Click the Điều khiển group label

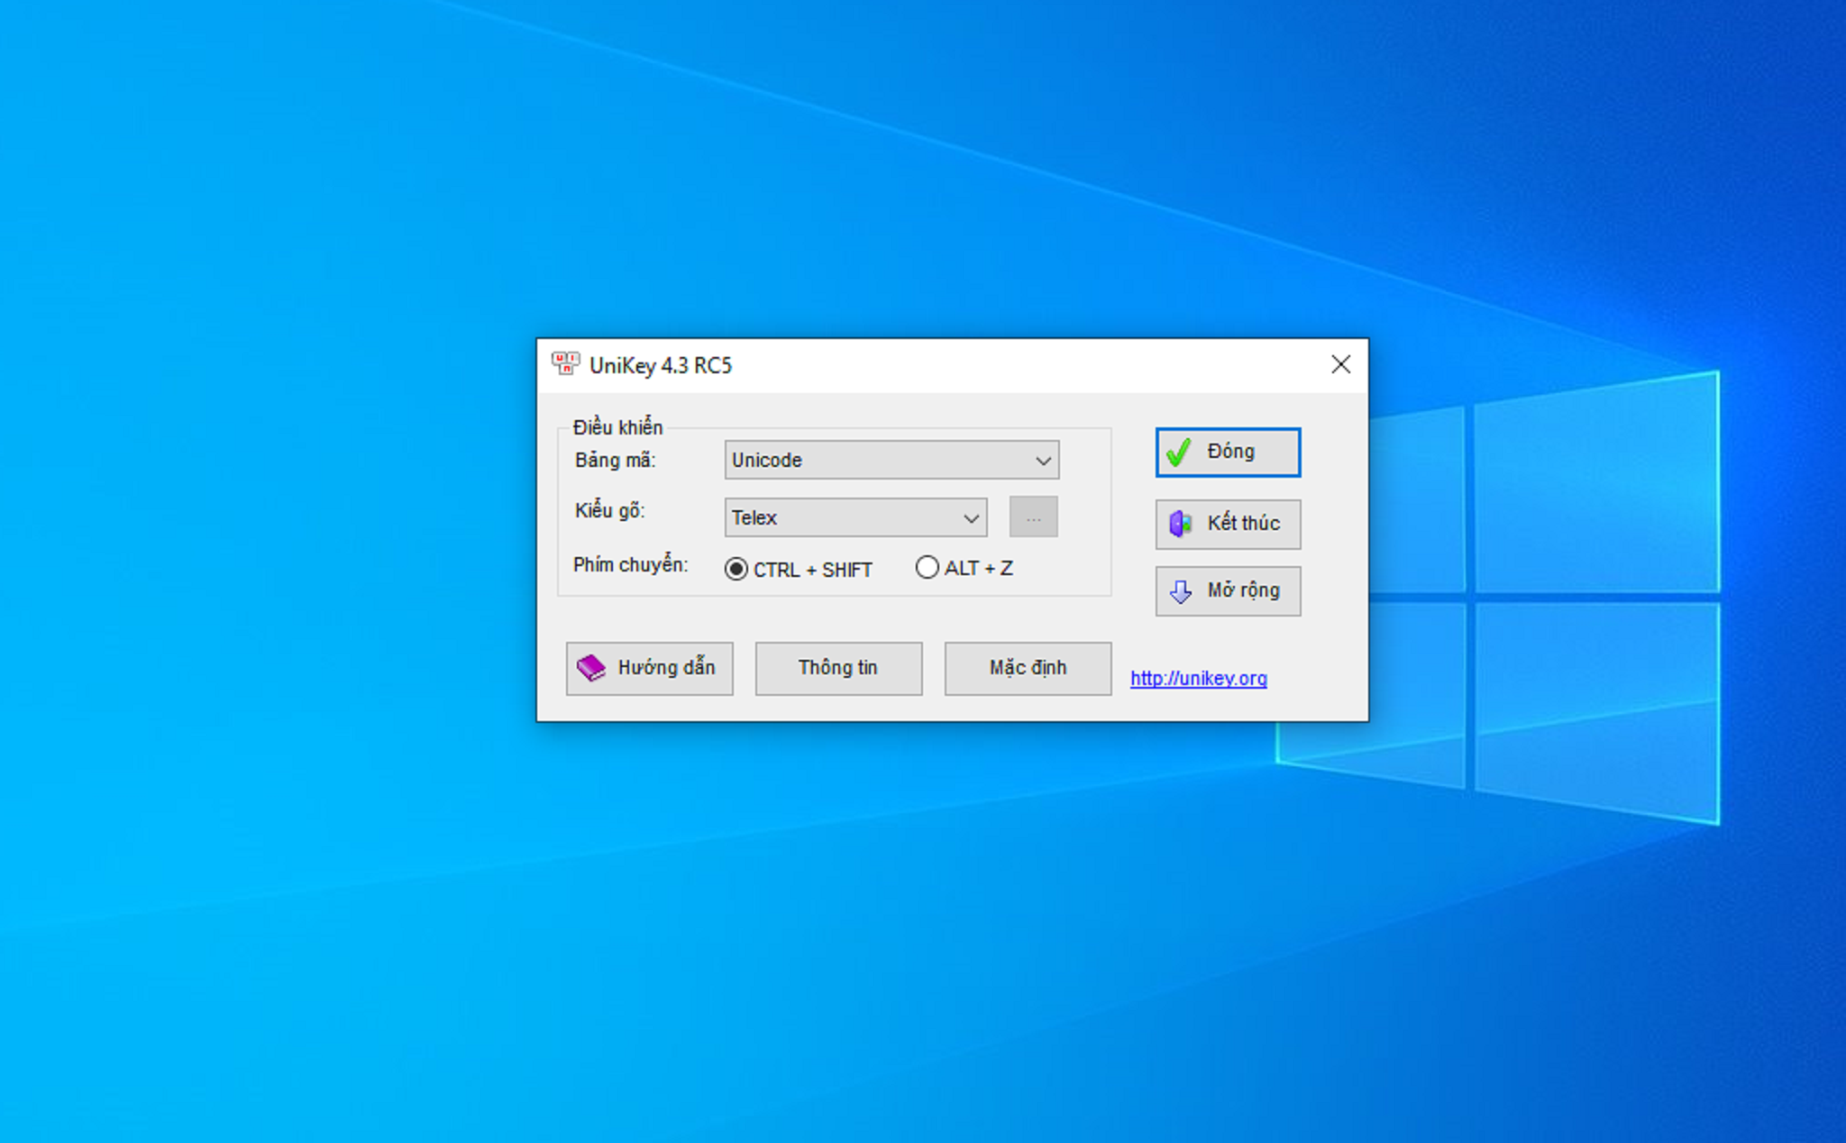pos(617,426)
